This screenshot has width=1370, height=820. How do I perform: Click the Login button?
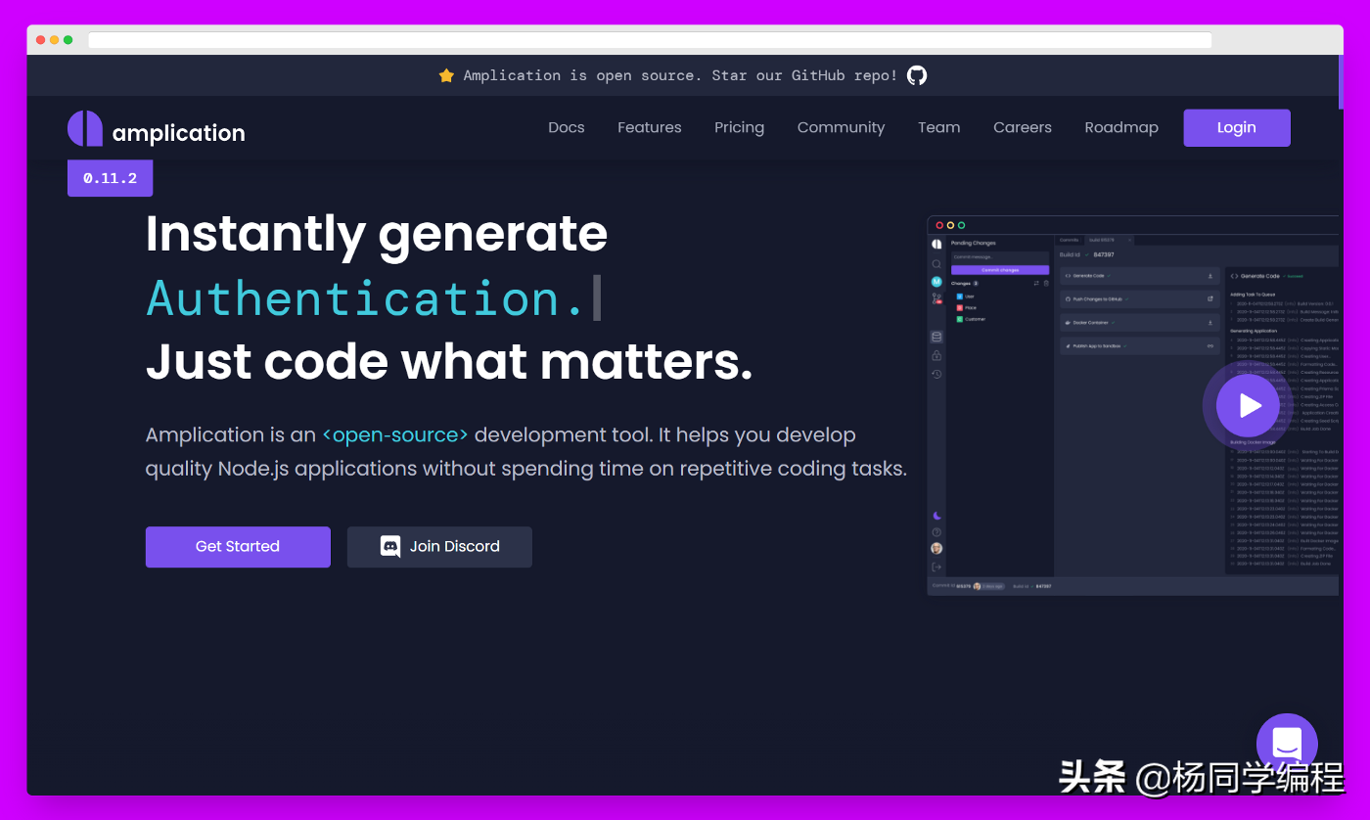[1237, 128]
